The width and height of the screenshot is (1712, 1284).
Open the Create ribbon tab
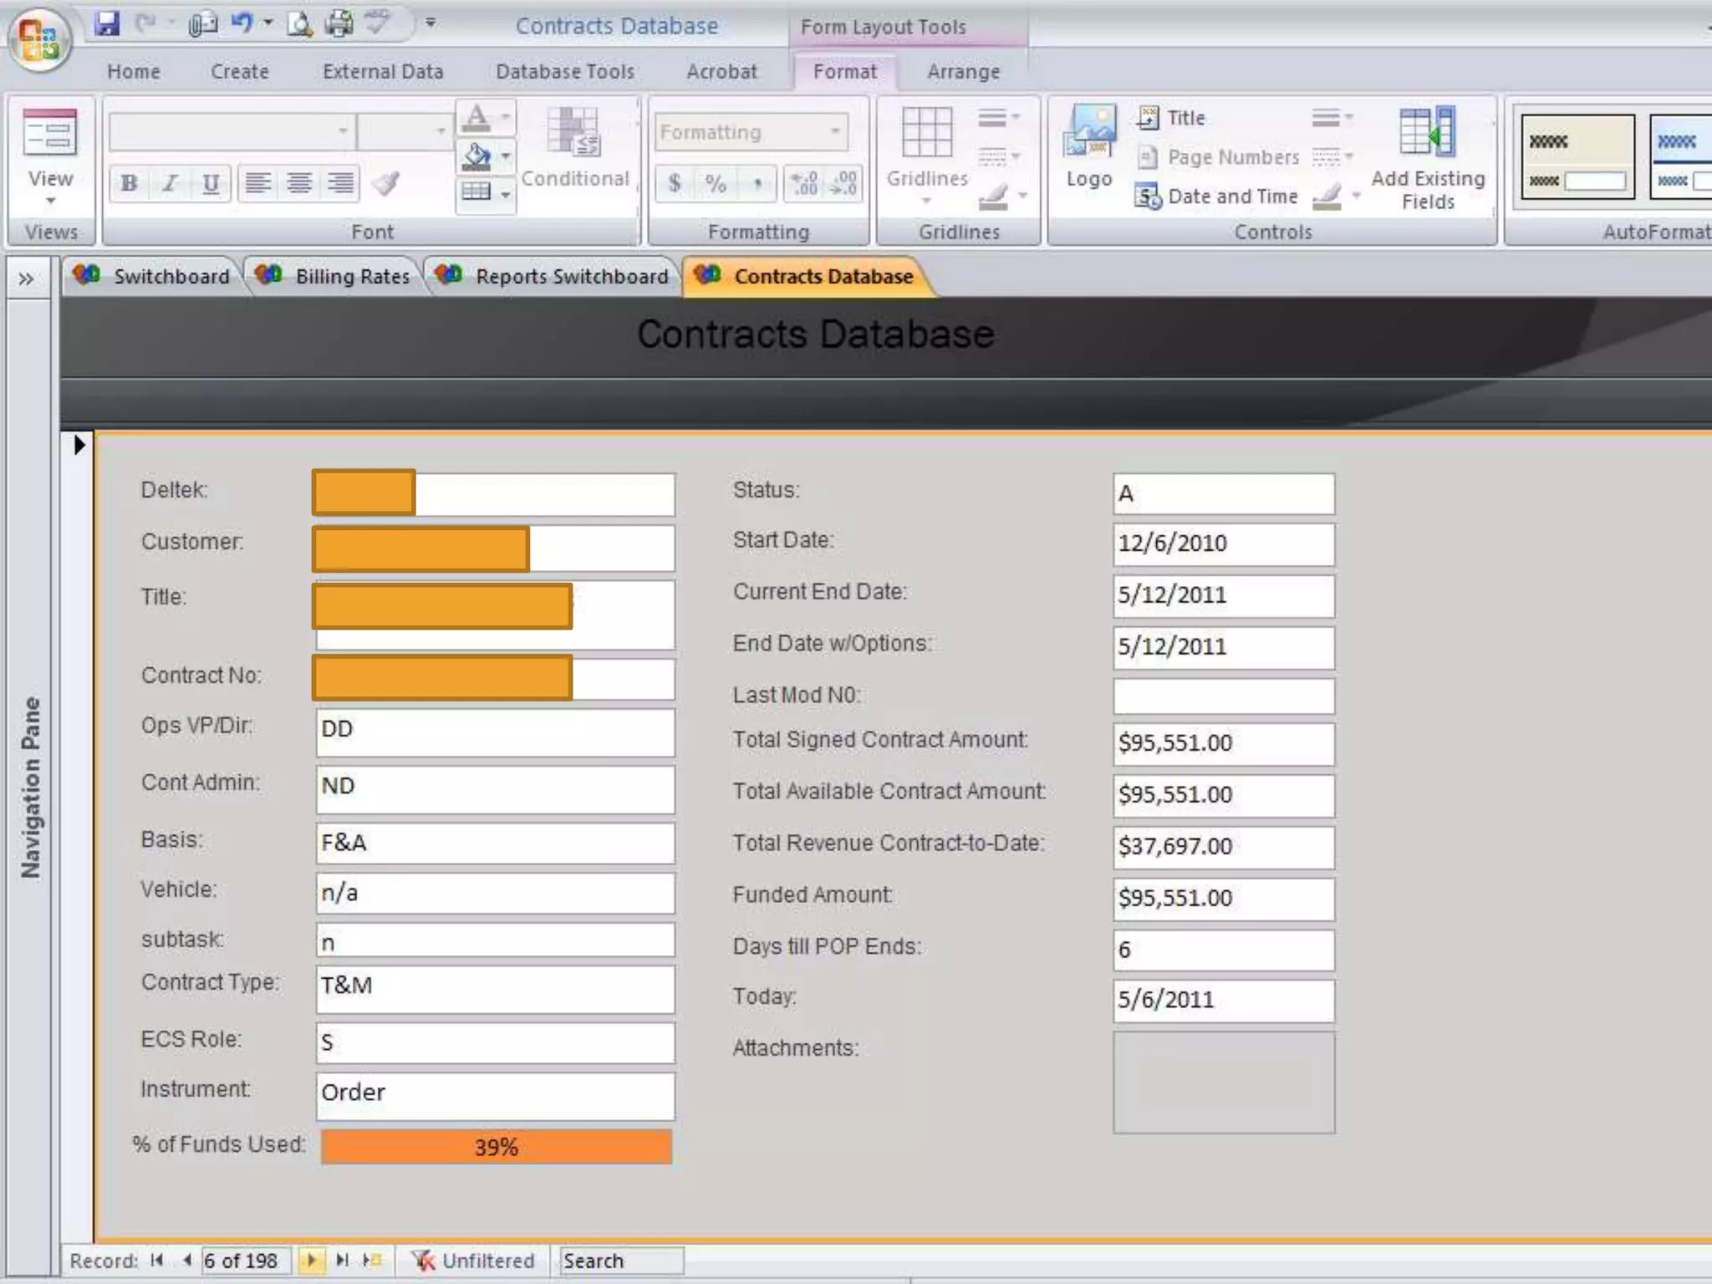240,72
